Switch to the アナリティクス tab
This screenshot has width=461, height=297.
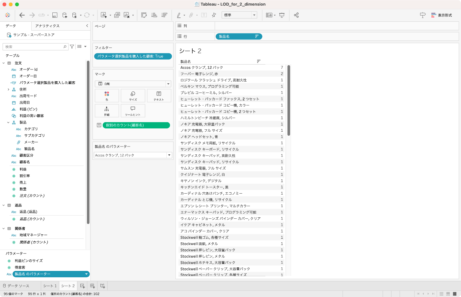pos(47,26)
